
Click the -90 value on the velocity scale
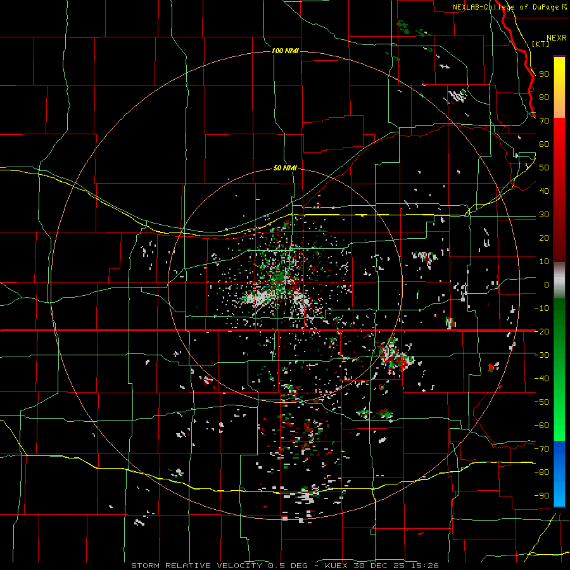541,496
